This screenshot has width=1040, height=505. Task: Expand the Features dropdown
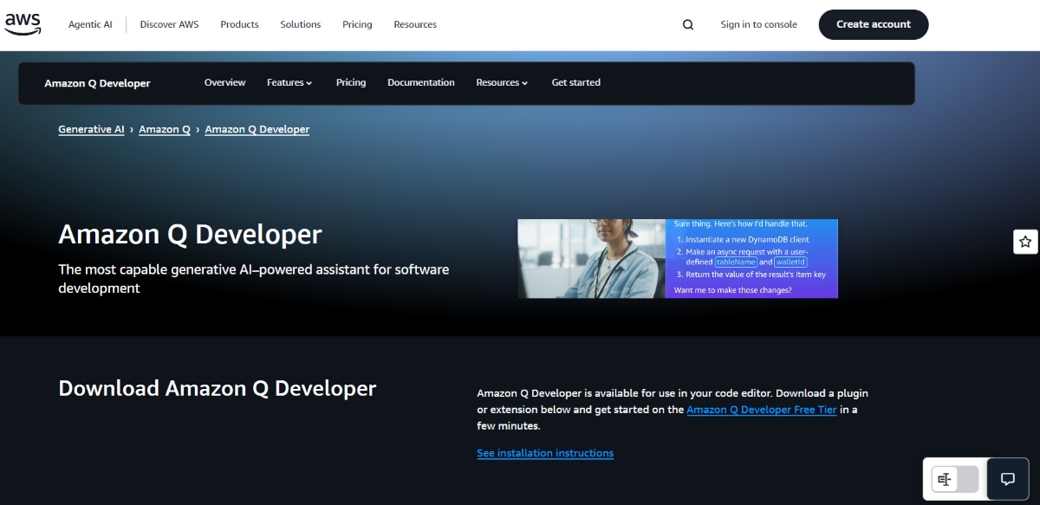coord(289,83)
